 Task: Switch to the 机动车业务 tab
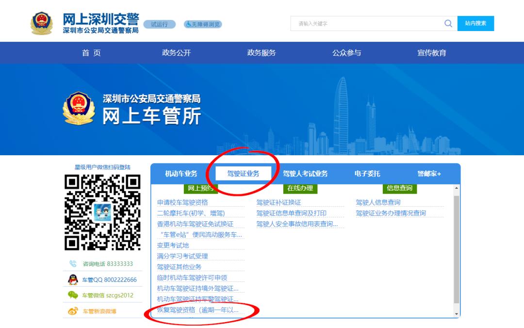click(x=181, y=174)
